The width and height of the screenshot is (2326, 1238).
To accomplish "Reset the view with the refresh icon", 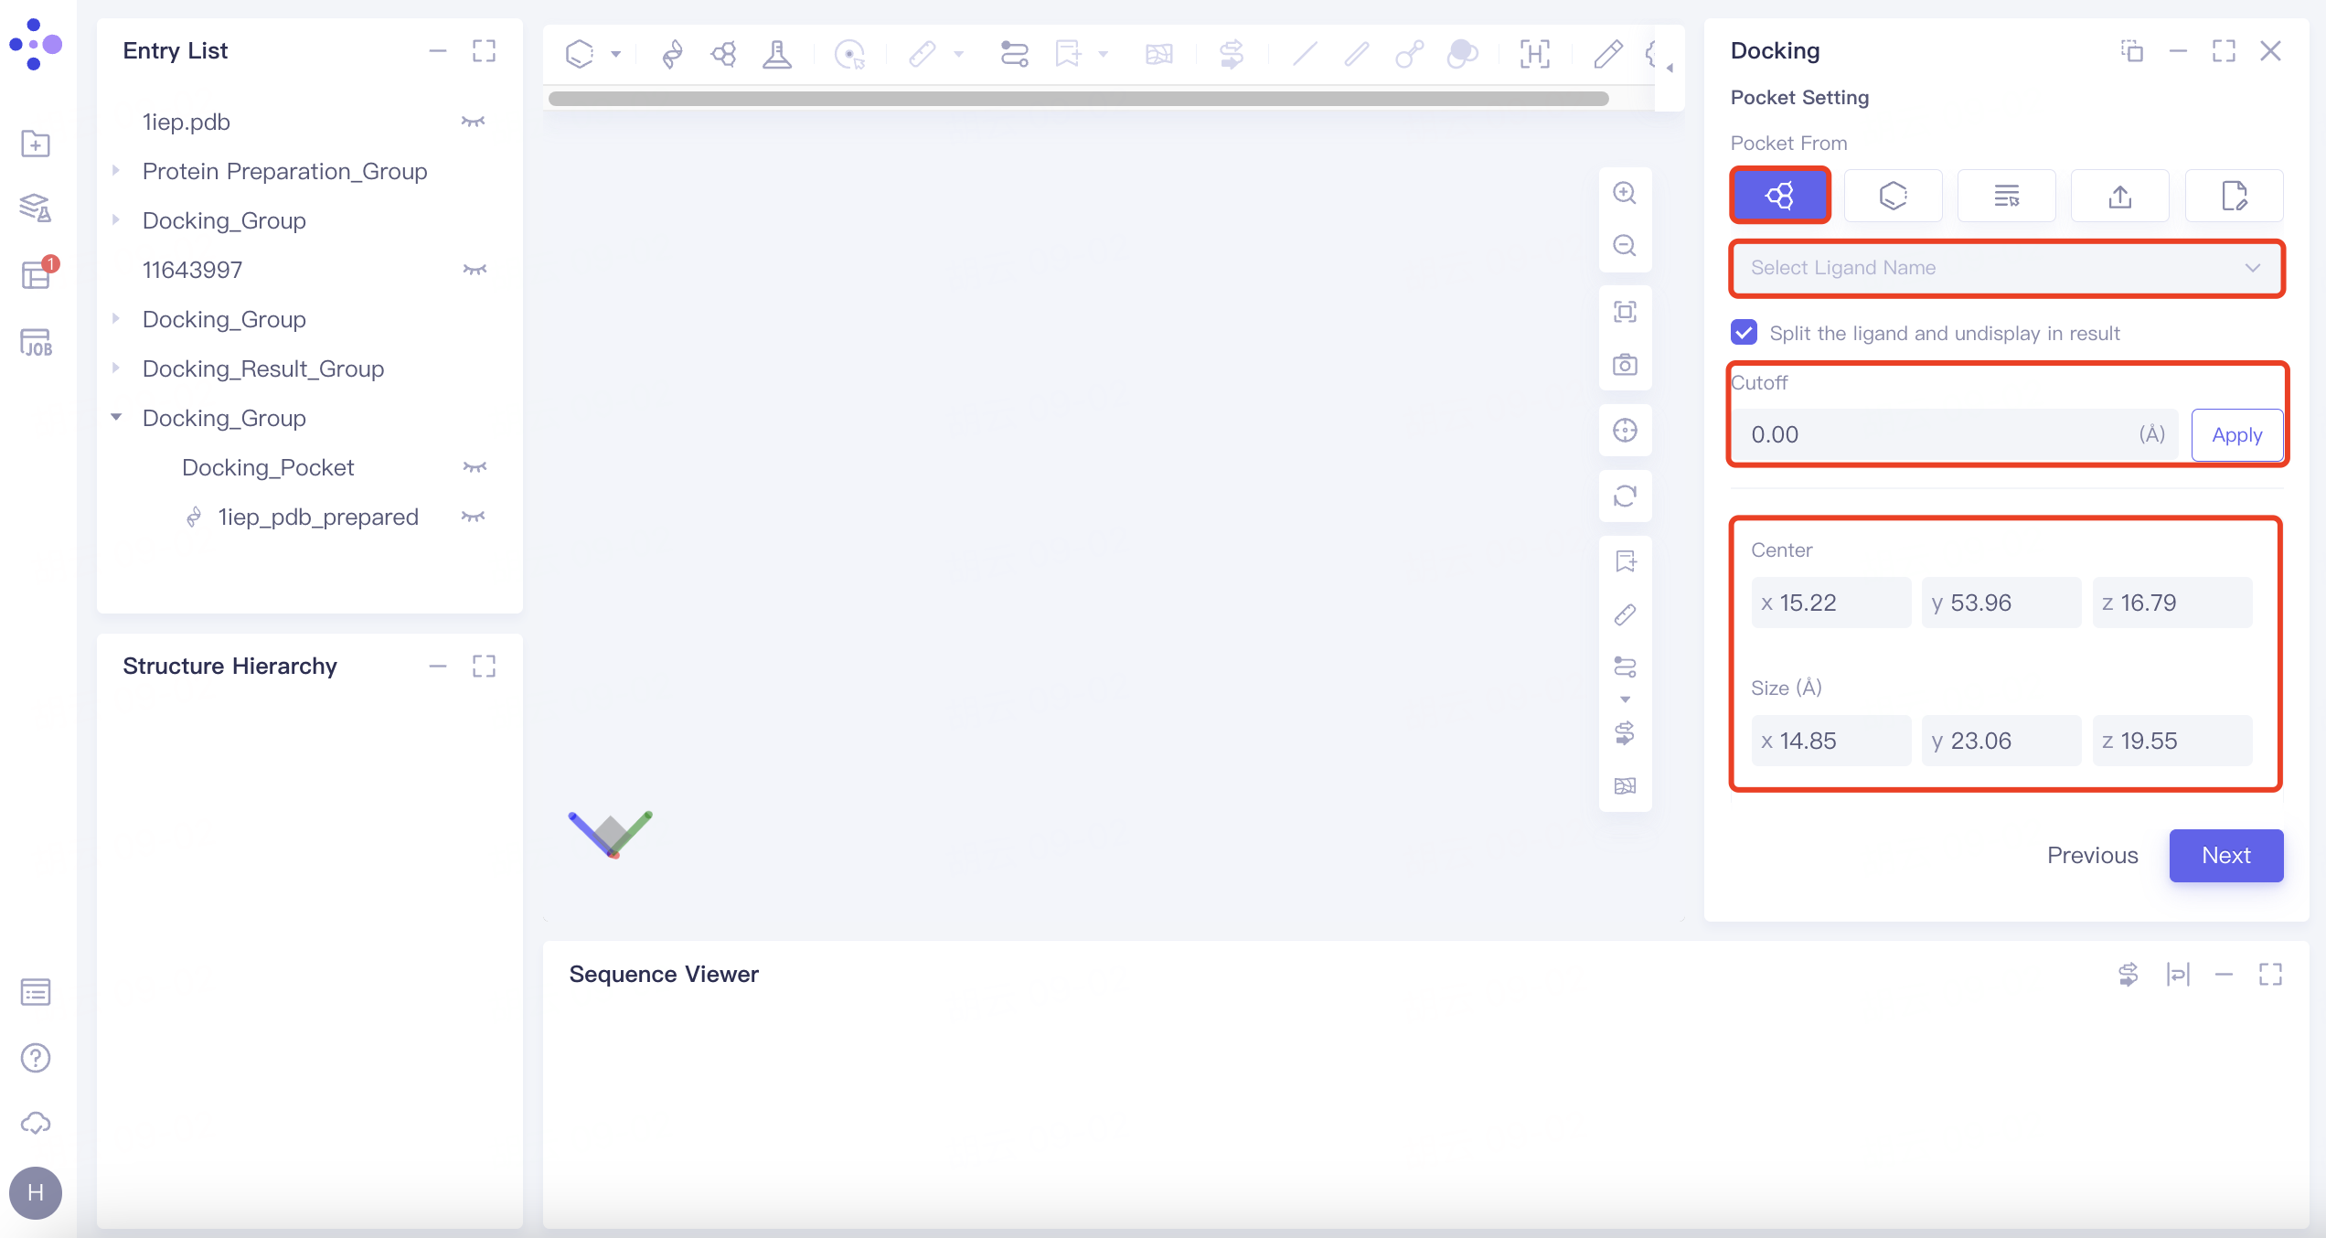I will pos(1625,496).
